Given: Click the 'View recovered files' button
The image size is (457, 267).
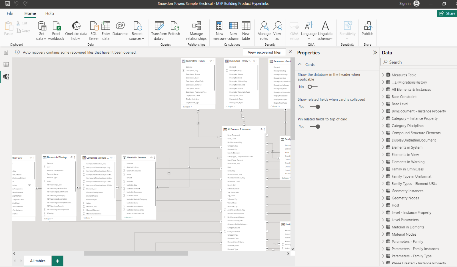Looking at the screenshot, I should coord(264,52).
